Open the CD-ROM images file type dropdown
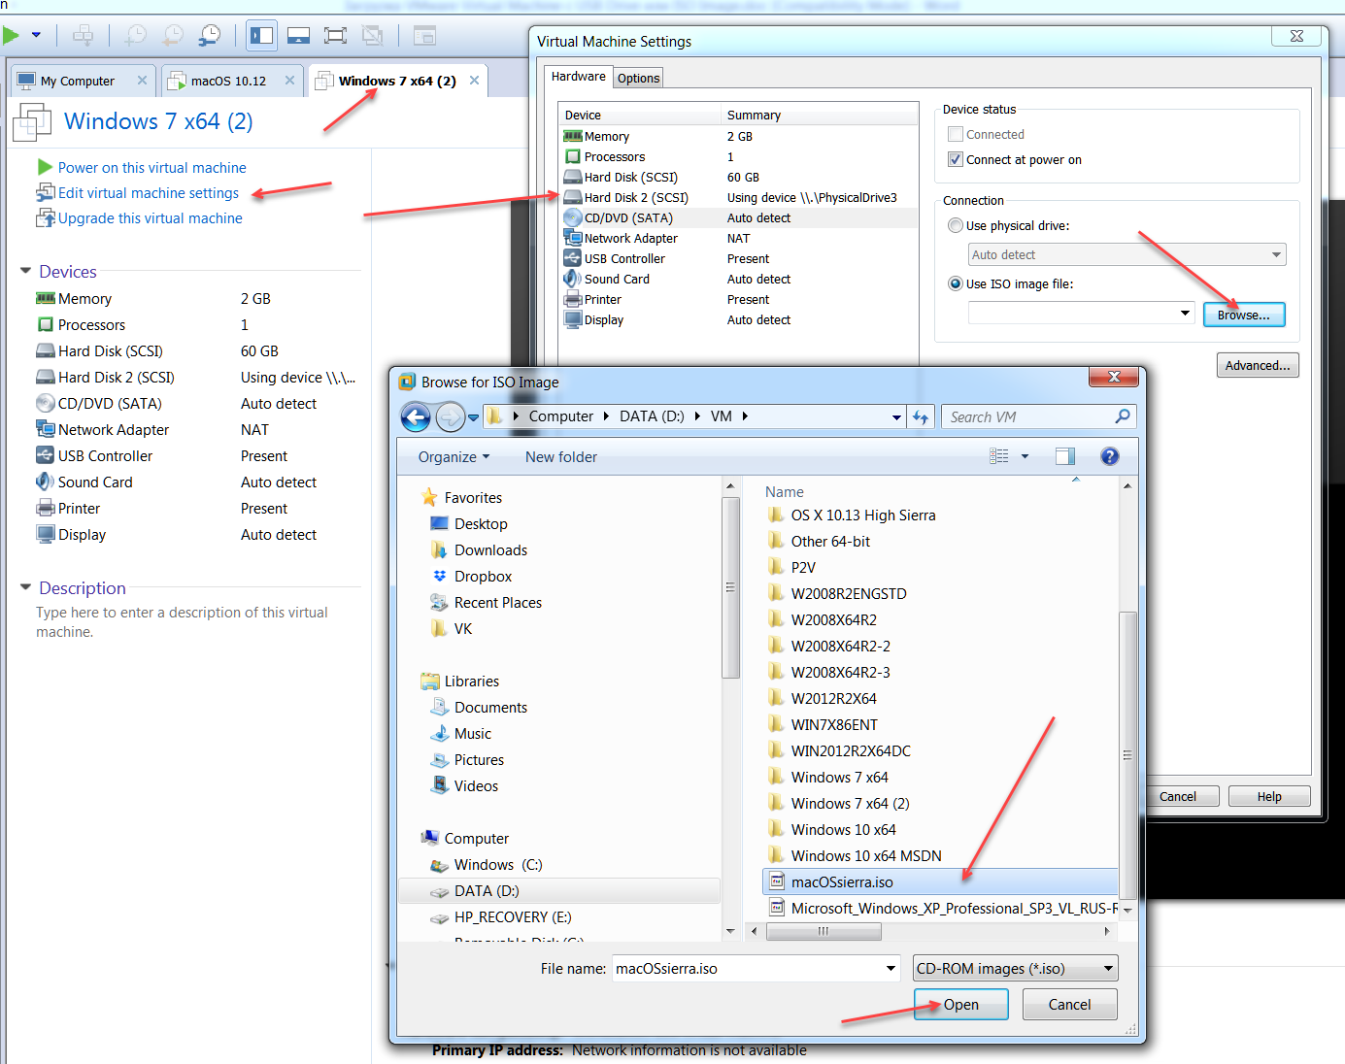Viewport: 1345px width, 1064px height. click(1015, 968)
